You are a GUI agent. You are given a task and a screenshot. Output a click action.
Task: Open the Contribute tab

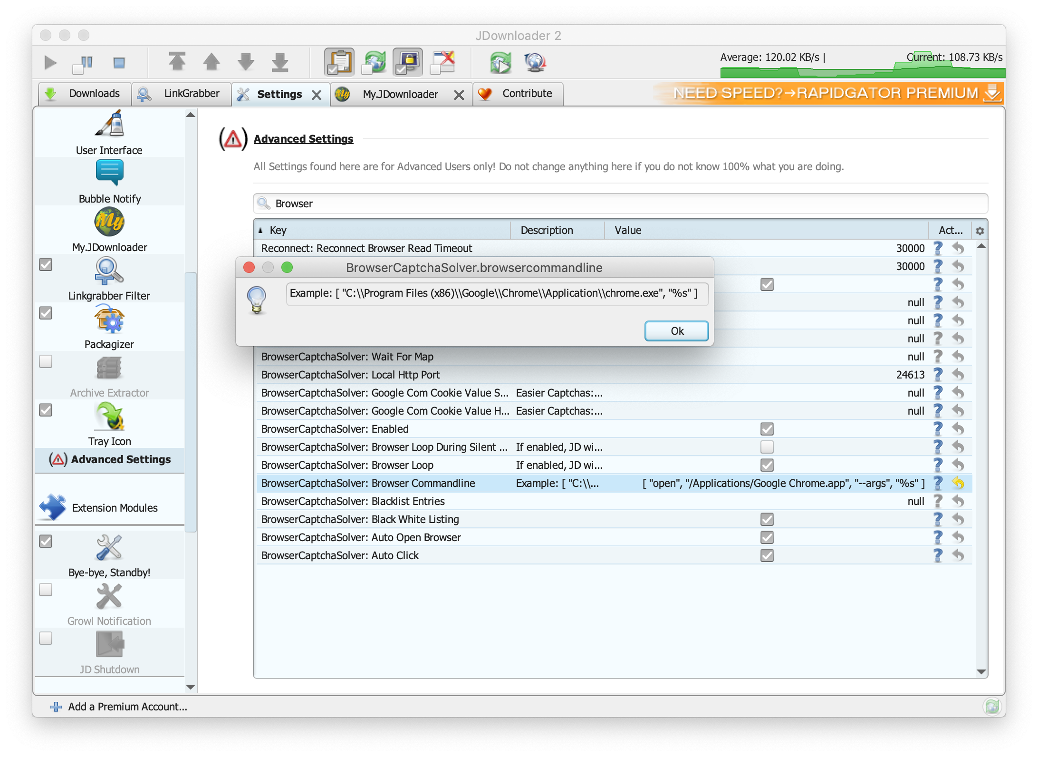(518, 94)
